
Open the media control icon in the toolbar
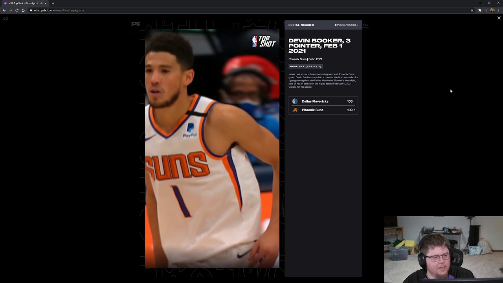tap(486, 10)
